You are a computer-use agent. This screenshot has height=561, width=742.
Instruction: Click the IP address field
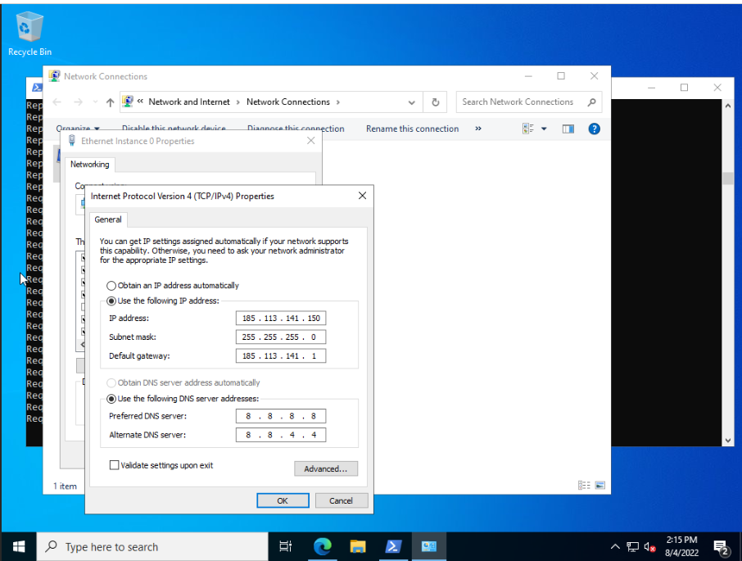(x=281, y=319)
